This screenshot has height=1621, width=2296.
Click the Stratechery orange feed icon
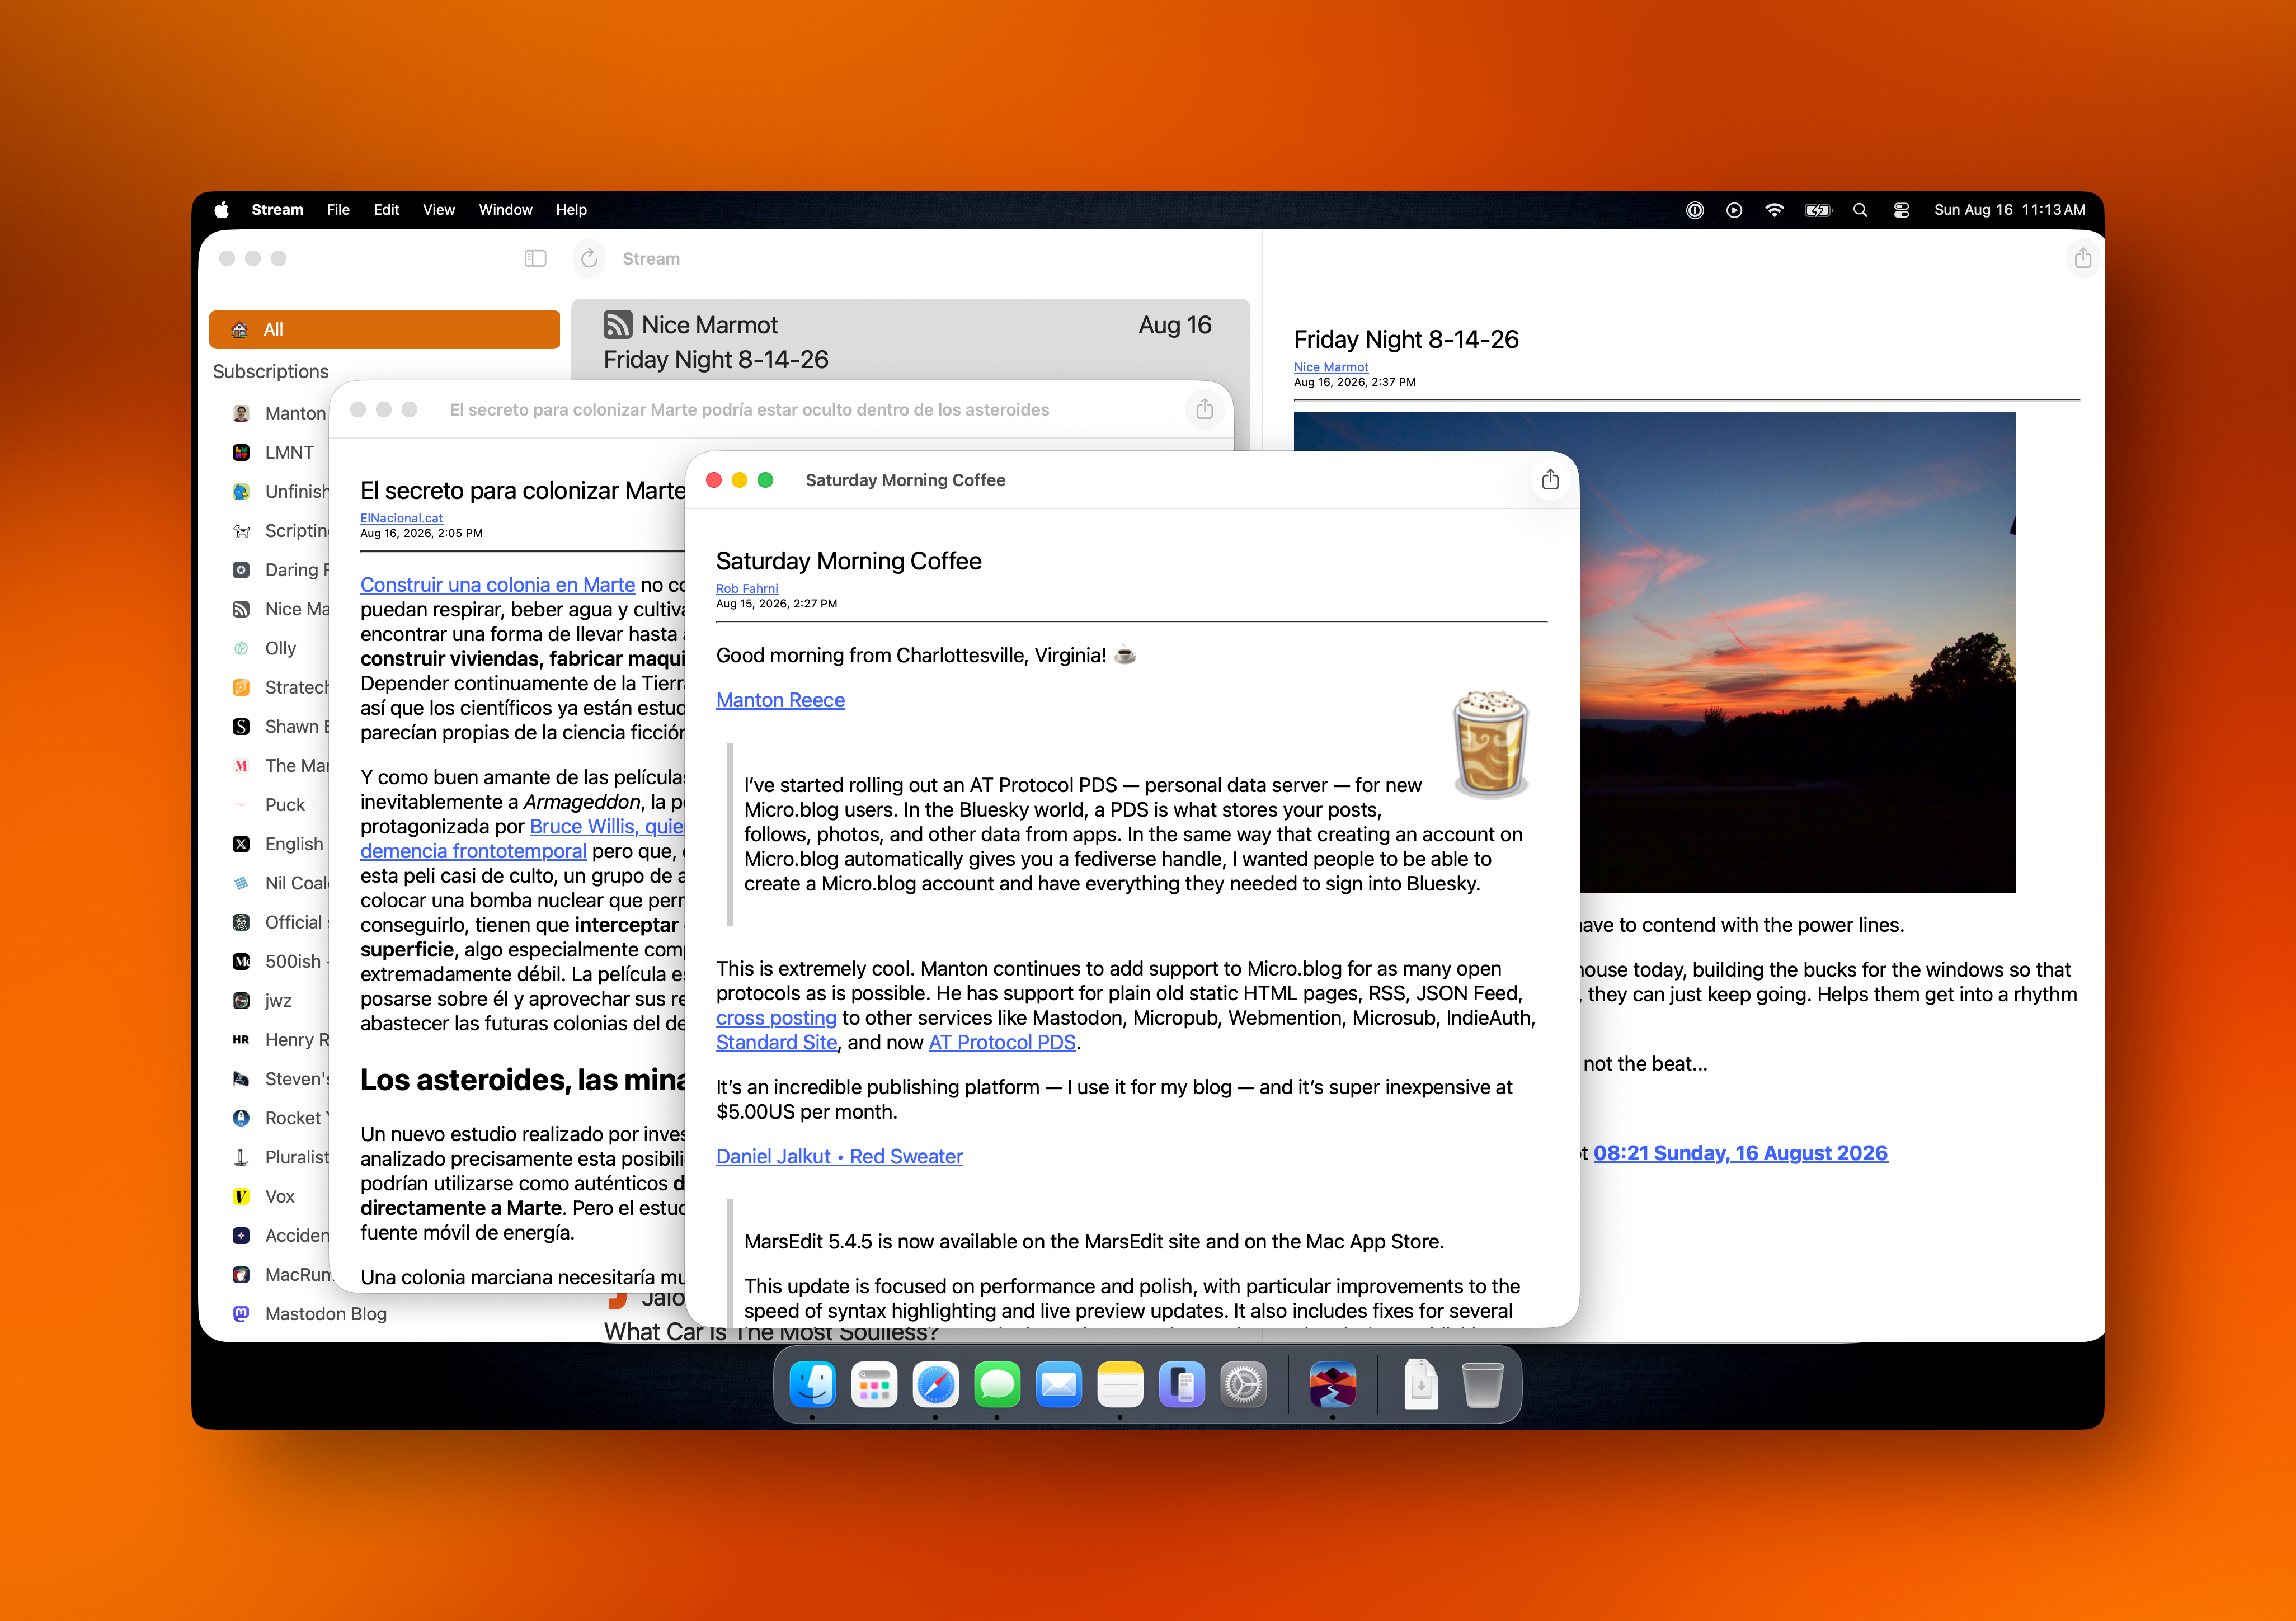241,688
